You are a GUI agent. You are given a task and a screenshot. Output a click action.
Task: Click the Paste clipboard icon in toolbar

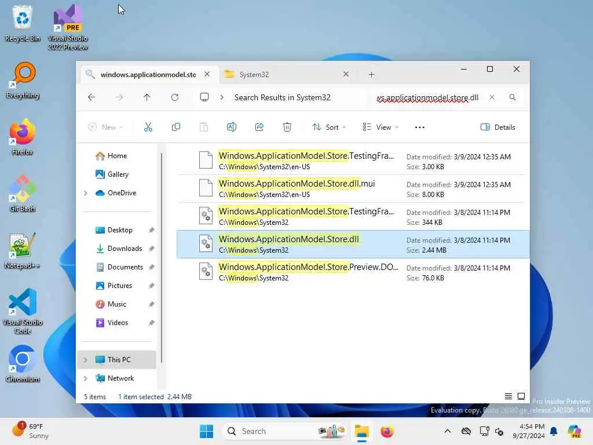coord(203,127)
